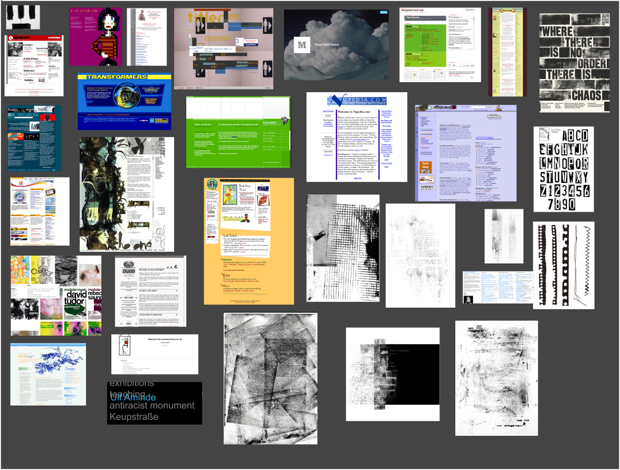
Task: Click the double chevron arrows on the titler page
Action: pos(226,20)
